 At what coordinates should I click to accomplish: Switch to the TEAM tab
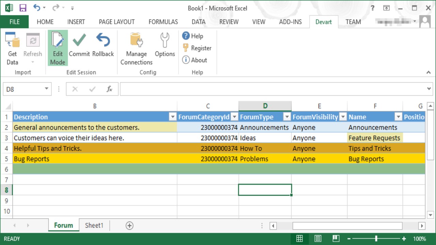click(353, 22)
